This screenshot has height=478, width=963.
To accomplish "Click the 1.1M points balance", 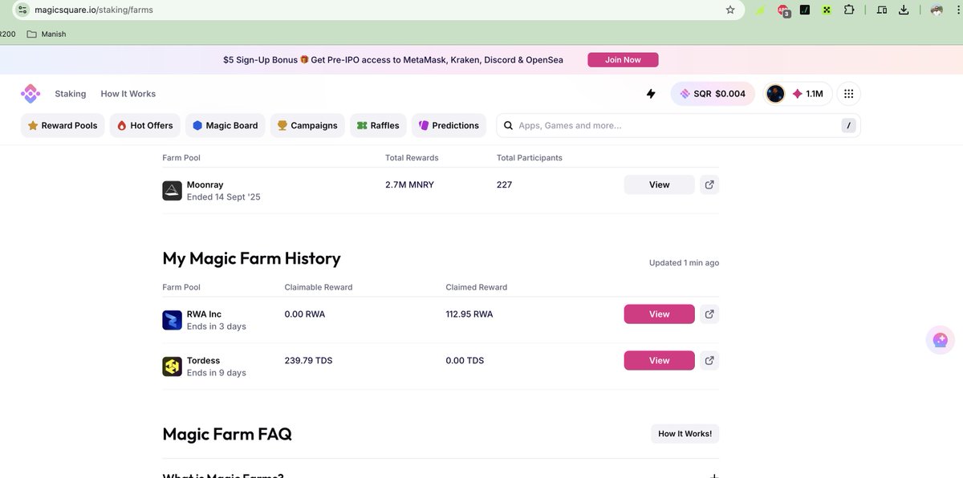I will (x=808, y=94).
